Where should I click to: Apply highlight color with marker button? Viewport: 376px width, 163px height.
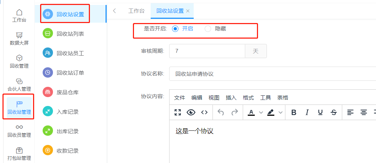tap(271, 112)
